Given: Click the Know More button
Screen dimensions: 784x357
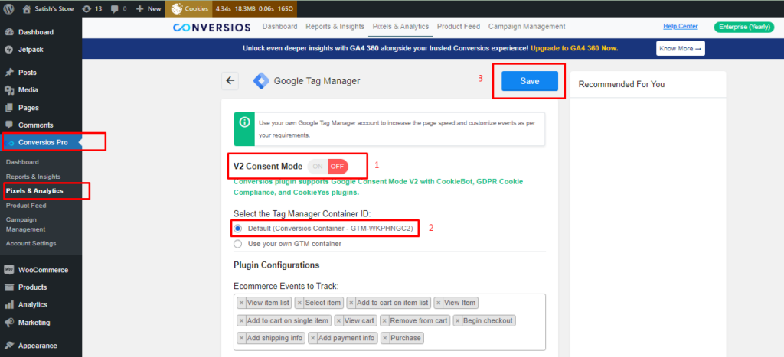Looking at the screenshot, I should click(681, 48).
